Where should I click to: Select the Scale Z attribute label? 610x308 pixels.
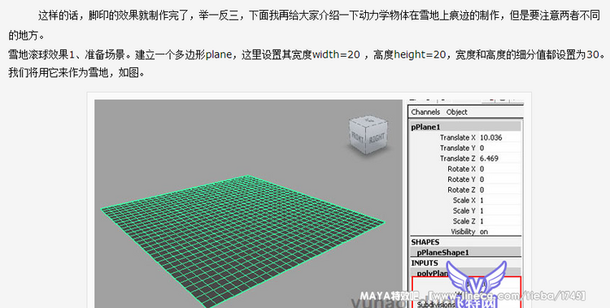pyautogui.click(x=464, y=221)
